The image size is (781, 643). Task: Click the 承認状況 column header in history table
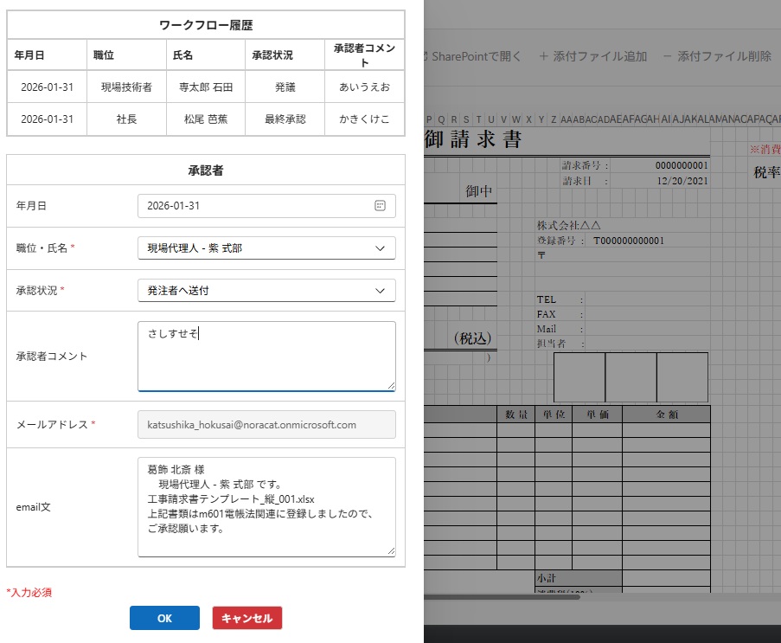pyautogui.click(x=272, y=55)
